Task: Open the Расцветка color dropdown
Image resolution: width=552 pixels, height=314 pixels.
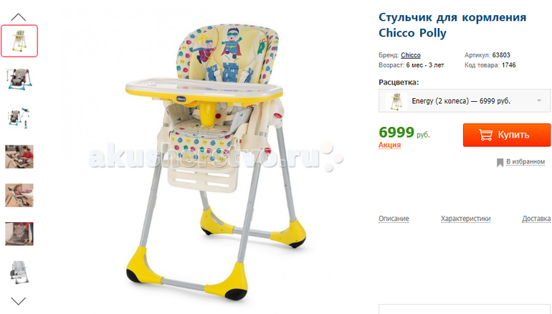Action: [x=465, y=101]
